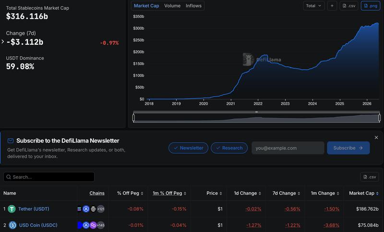Expand the Change (7d) details chevron
The height and width of the screenshot is (232, 384).
(3, 42)
